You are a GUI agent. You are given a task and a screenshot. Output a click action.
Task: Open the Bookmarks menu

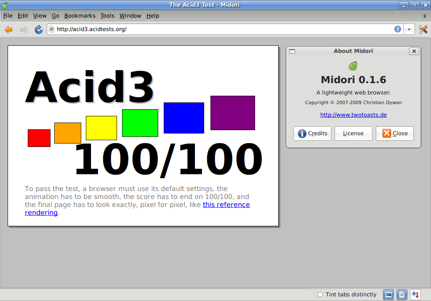(80, 16)
